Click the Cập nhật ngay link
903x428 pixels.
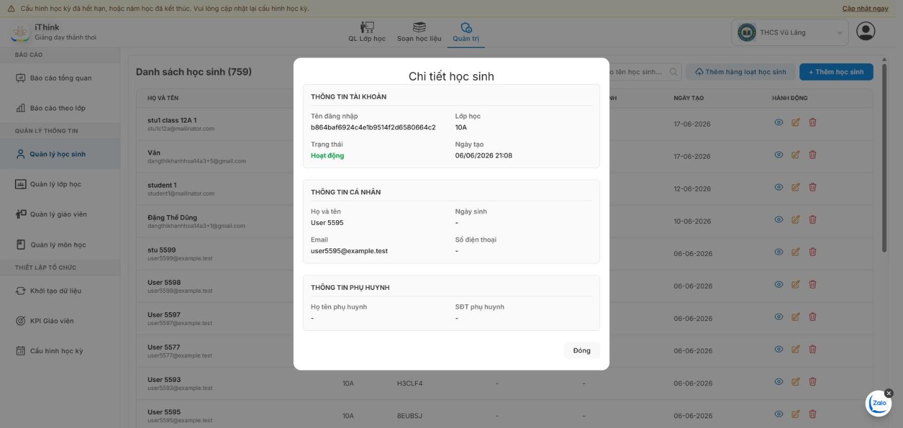click(x=865, y=9)
